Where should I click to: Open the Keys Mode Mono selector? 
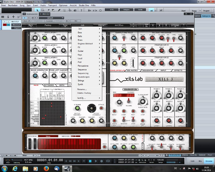point(48,136)
